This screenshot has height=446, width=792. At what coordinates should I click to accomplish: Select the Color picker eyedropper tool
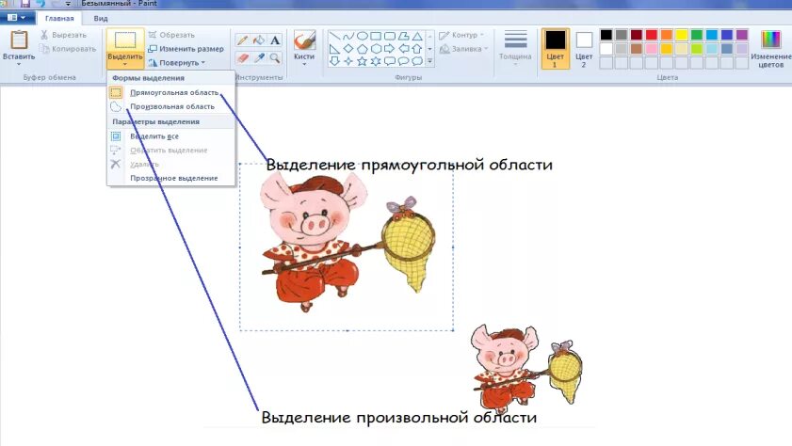click(259, 58)
